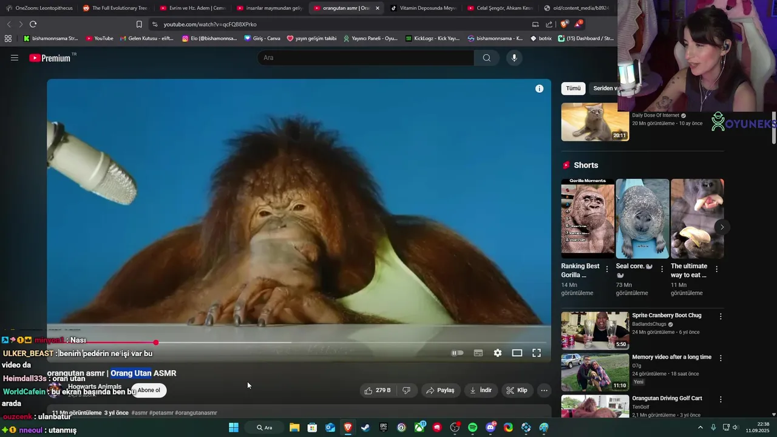Open the browser share icon
Image resolution: width=777 pixels, height=437 pixels.
(x=549, y=24)
